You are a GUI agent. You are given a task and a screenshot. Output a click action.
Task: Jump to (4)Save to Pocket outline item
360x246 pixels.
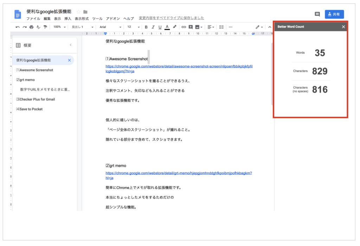29,109
